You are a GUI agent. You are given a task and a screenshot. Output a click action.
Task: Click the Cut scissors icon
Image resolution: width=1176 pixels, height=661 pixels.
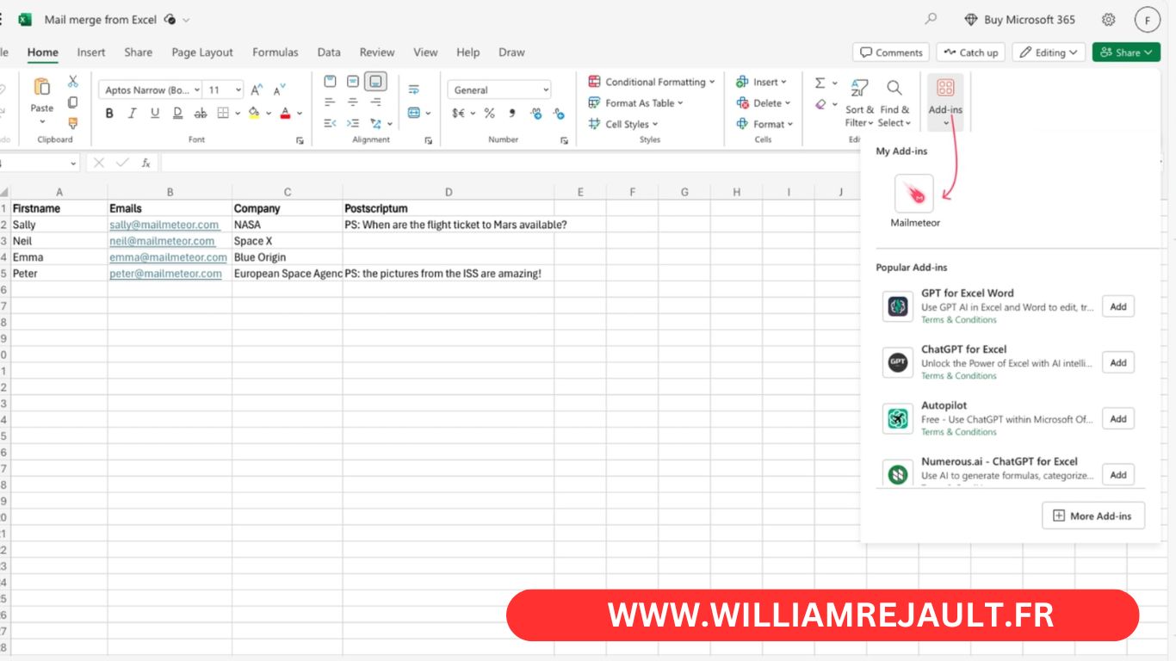73,82
